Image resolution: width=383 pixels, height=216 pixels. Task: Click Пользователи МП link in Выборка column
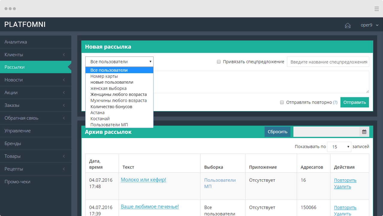pyautogui.click(x=220, y=183)
